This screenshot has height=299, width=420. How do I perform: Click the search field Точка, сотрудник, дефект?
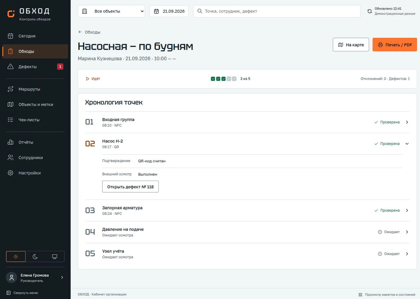pyautogui.click(x=277, y=11)
